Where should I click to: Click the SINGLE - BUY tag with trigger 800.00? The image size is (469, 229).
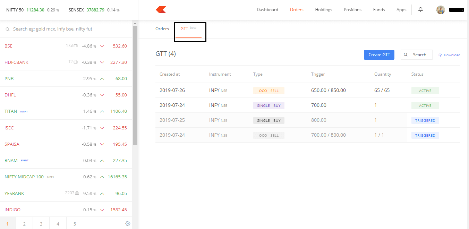tap(269, 120)
